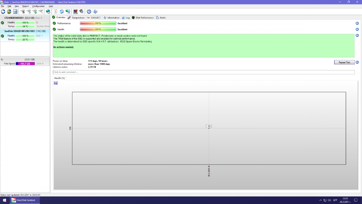Viewport: 362px width, 204px height.
Task: Click the Health (%) graph tab
Action: [x=59, y=78]
